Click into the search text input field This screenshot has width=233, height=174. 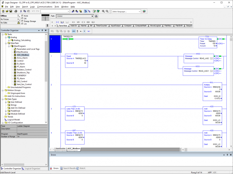54,11
